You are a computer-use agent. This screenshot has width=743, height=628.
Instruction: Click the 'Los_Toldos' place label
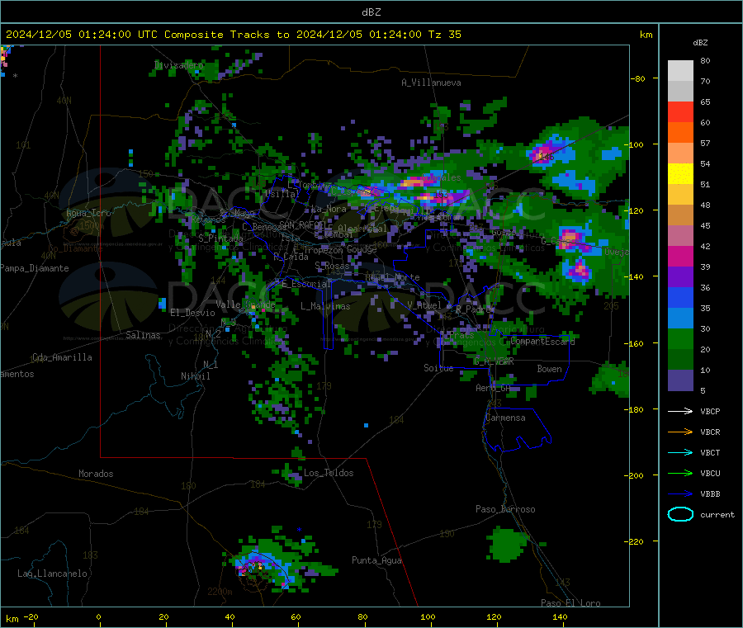click(x=329, y=473)
